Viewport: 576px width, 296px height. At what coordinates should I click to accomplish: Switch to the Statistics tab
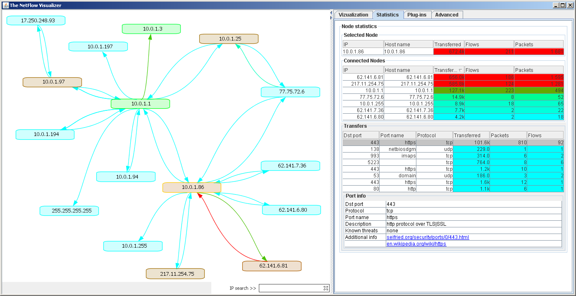pyautogui.click(x=387, y=15)
